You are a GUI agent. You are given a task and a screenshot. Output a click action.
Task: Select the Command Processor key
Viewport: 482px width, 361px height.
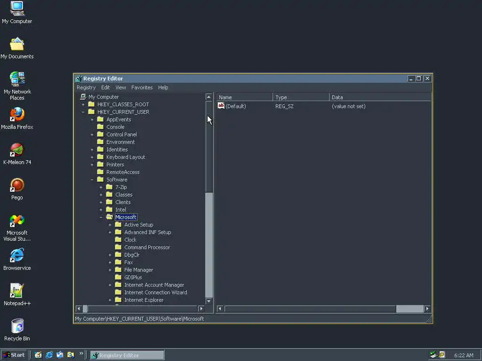tap(147, 247)
